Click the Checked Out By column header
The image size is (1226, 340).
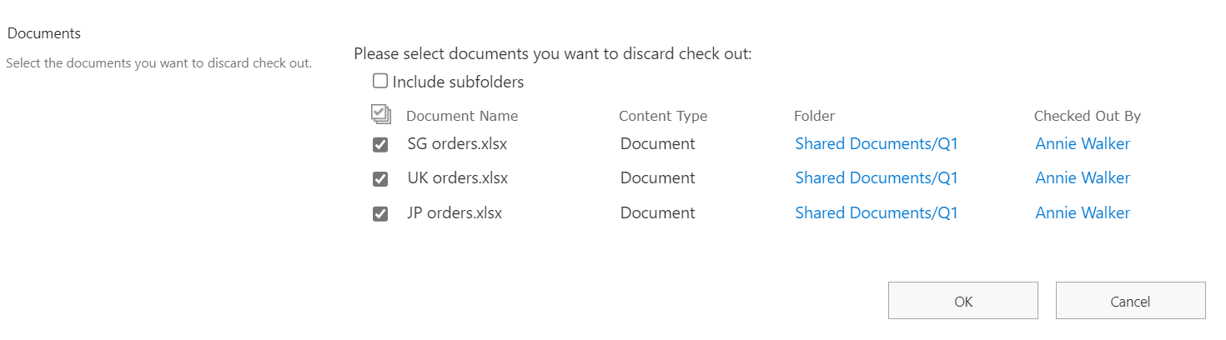click(1087, 117)
